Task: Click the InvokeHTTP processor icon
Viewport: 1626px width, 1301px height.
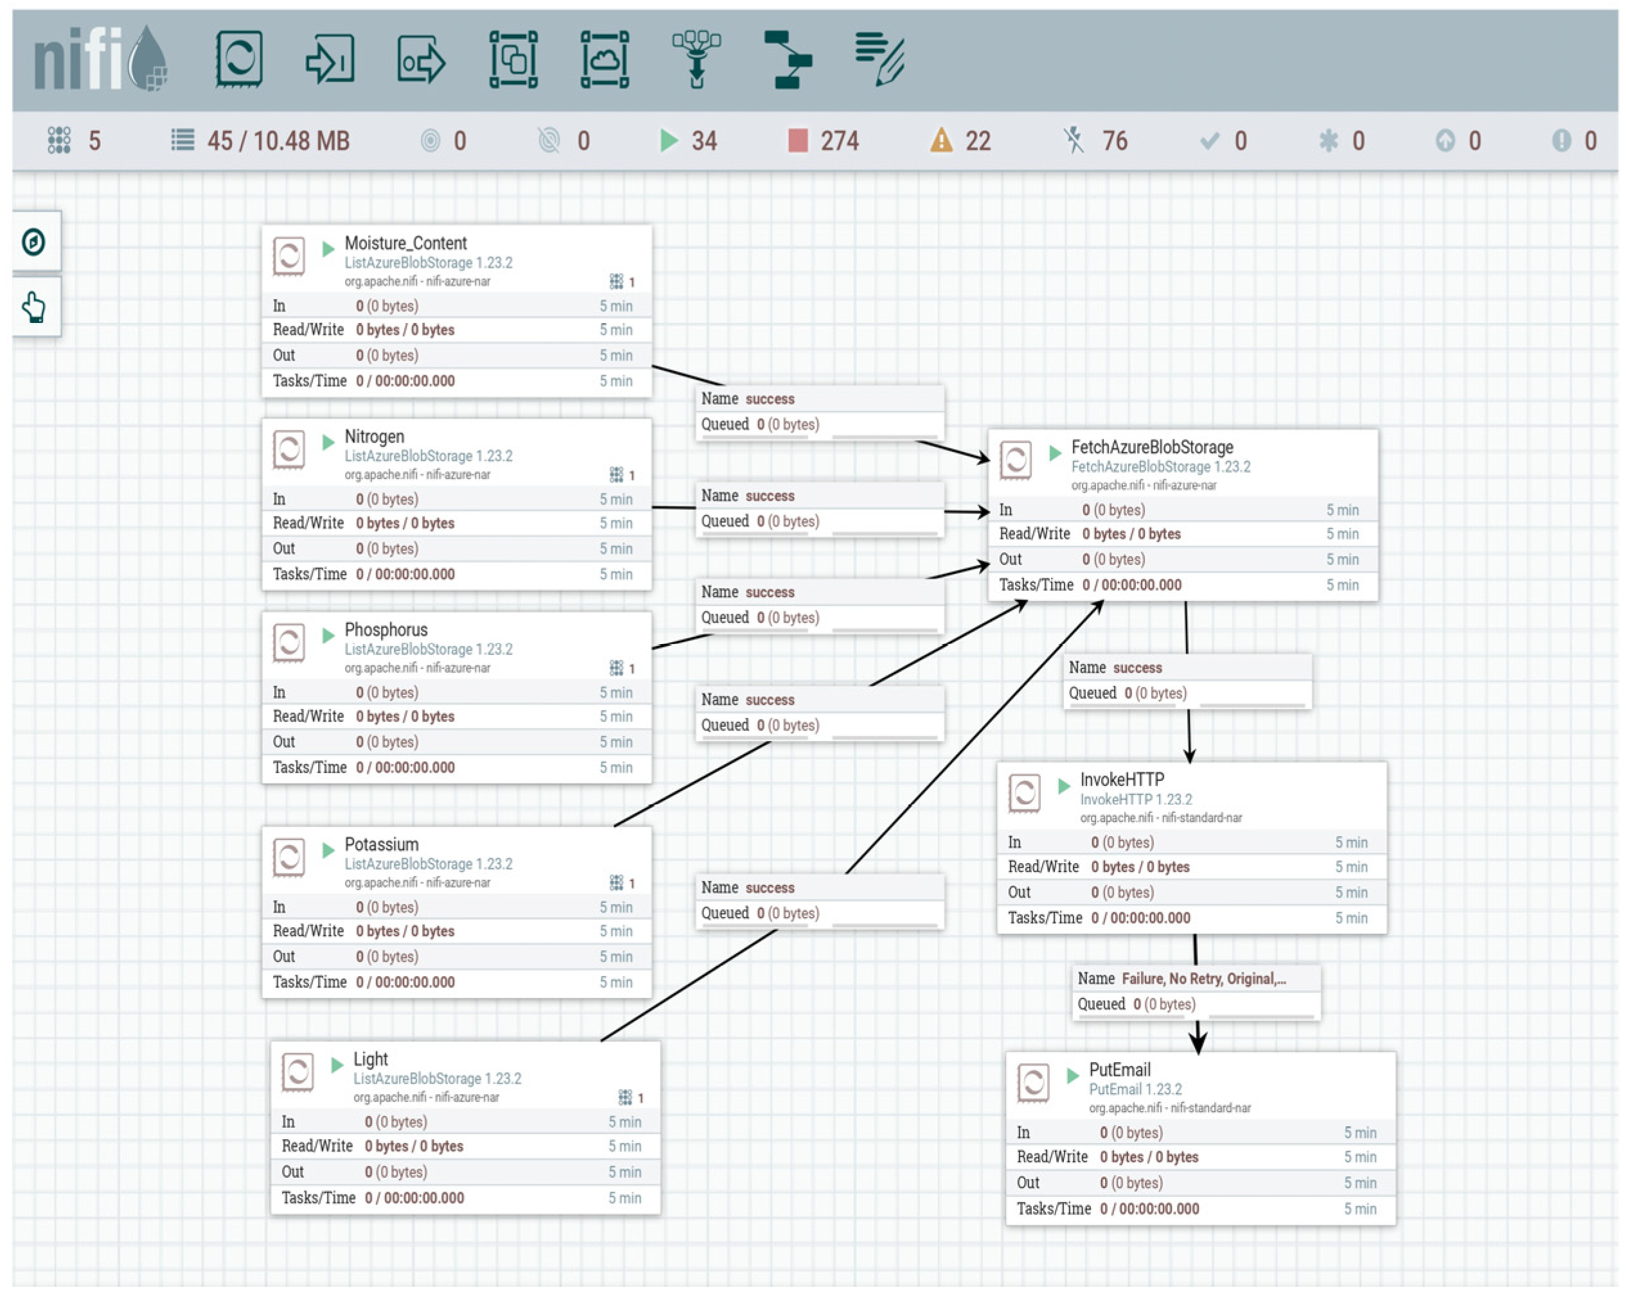Action: (1024, 792)
